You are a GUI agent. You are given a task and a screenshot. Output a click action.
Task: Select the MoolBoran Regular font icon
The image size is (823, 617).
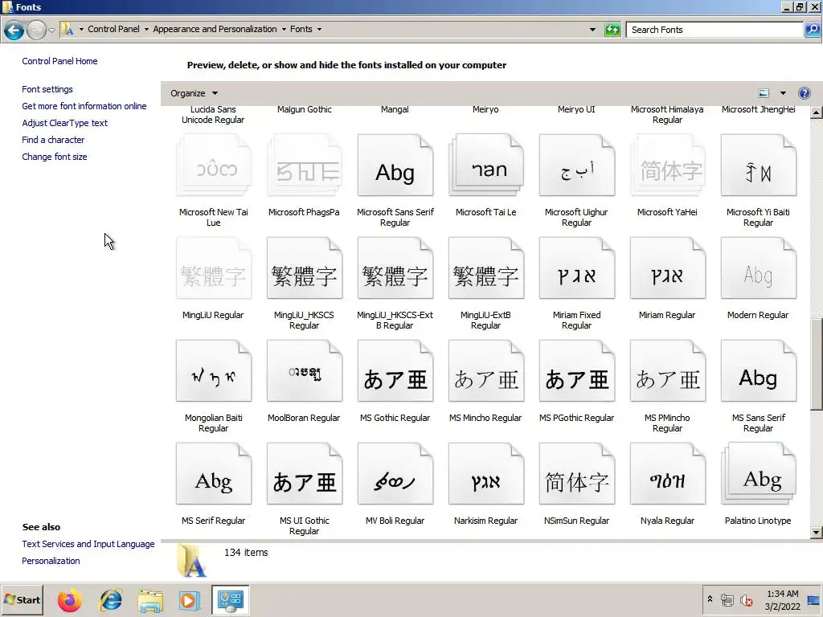pos(305,371)
